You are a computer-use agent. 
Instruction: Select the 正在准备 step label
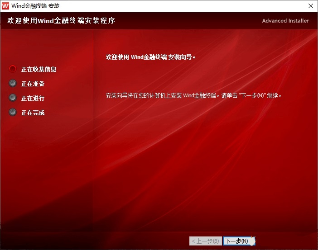[x=33, y=84]
